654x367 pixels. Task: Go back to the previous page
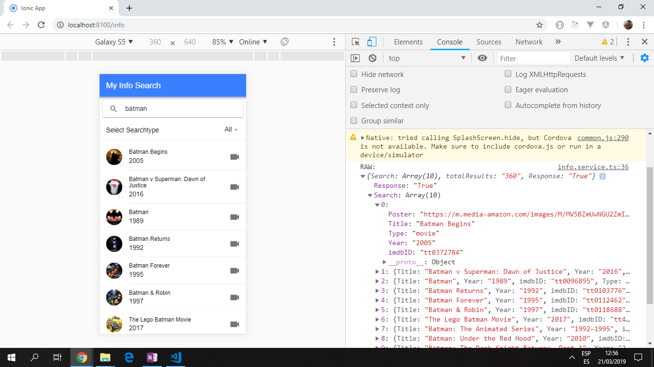click(11, 25)
